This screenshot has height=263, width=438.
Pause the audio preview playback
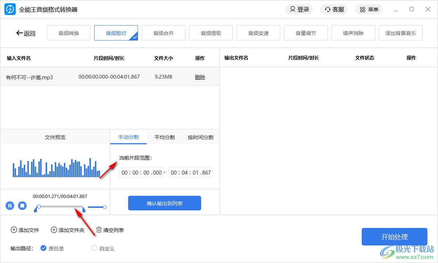[10, 206]
